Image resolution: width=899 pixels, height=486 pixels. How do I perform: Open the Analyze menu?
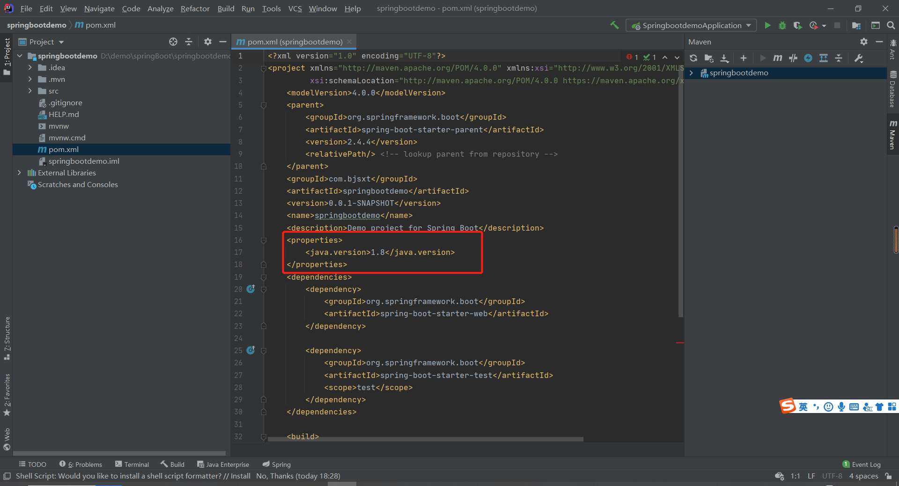click(160, 8)
